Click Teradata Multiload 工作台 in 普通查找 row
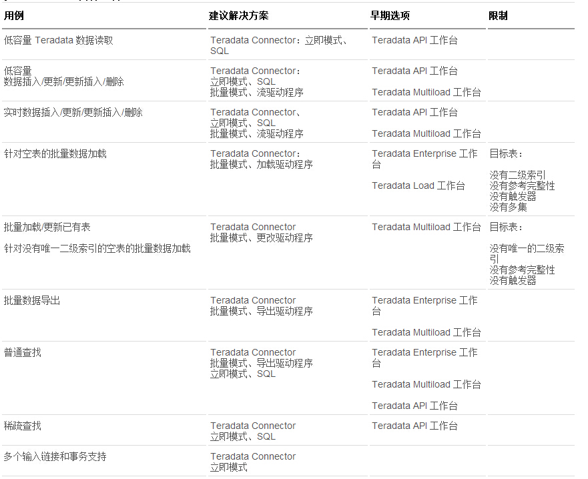Image resolution: width=588 pixels, height=479 pixels. click(426, 385)
